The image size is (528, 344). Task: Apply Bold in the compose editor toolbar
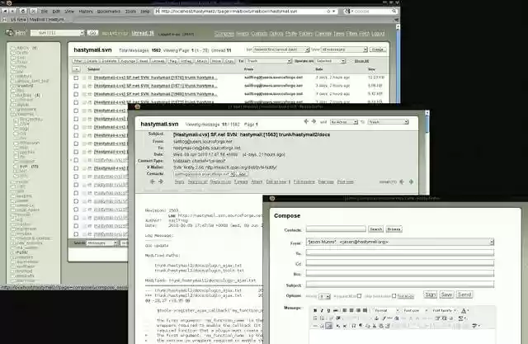pos(315,310)
